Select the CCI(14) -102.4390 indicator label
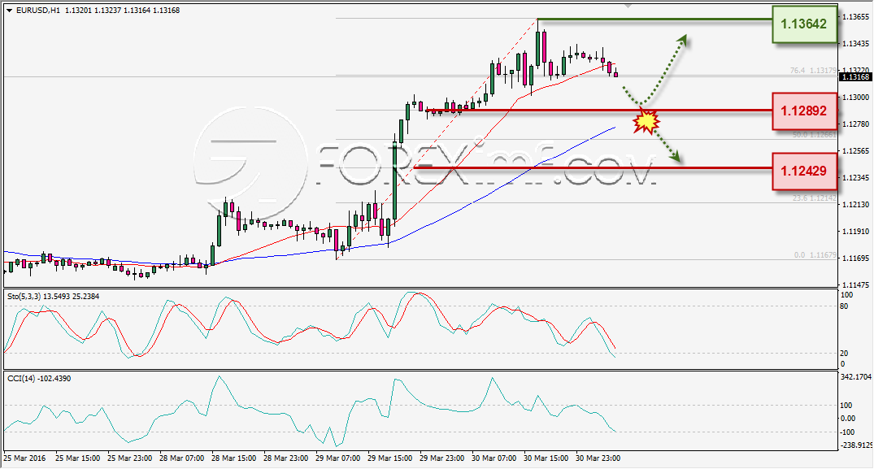This screenshot has height=469, width=874. pos(39,378)
